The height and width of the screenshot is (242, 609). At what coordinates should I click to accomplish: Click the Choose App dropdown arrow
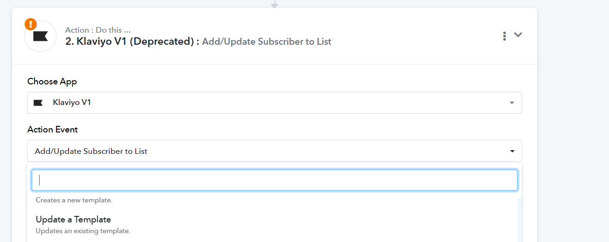pyautogui.click(x=512, y=103)
